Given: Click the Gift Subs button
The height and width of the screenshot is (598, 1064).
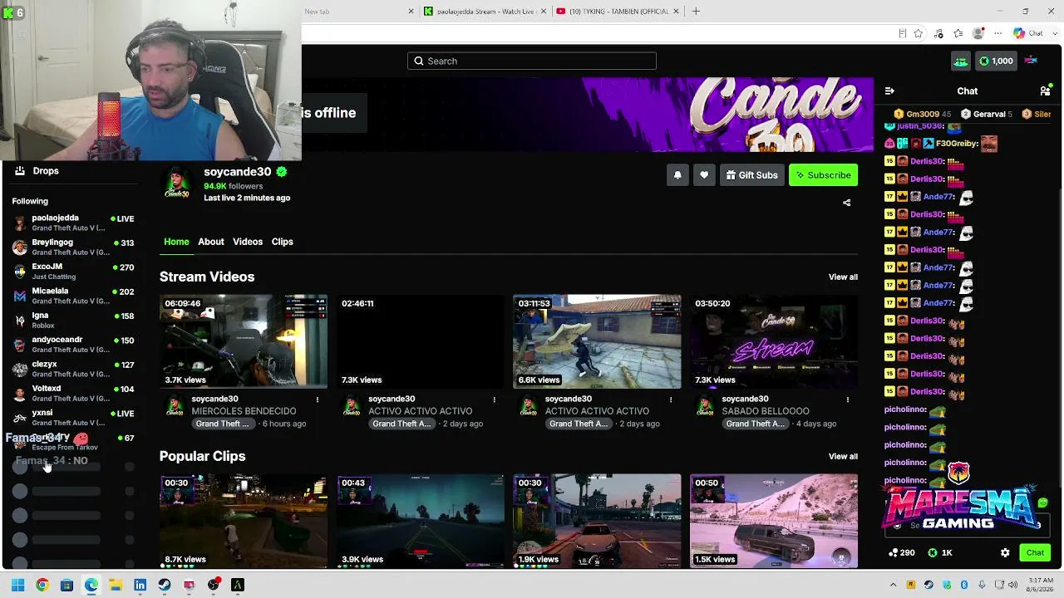Looking at the screenshot, I should (751, 175).
